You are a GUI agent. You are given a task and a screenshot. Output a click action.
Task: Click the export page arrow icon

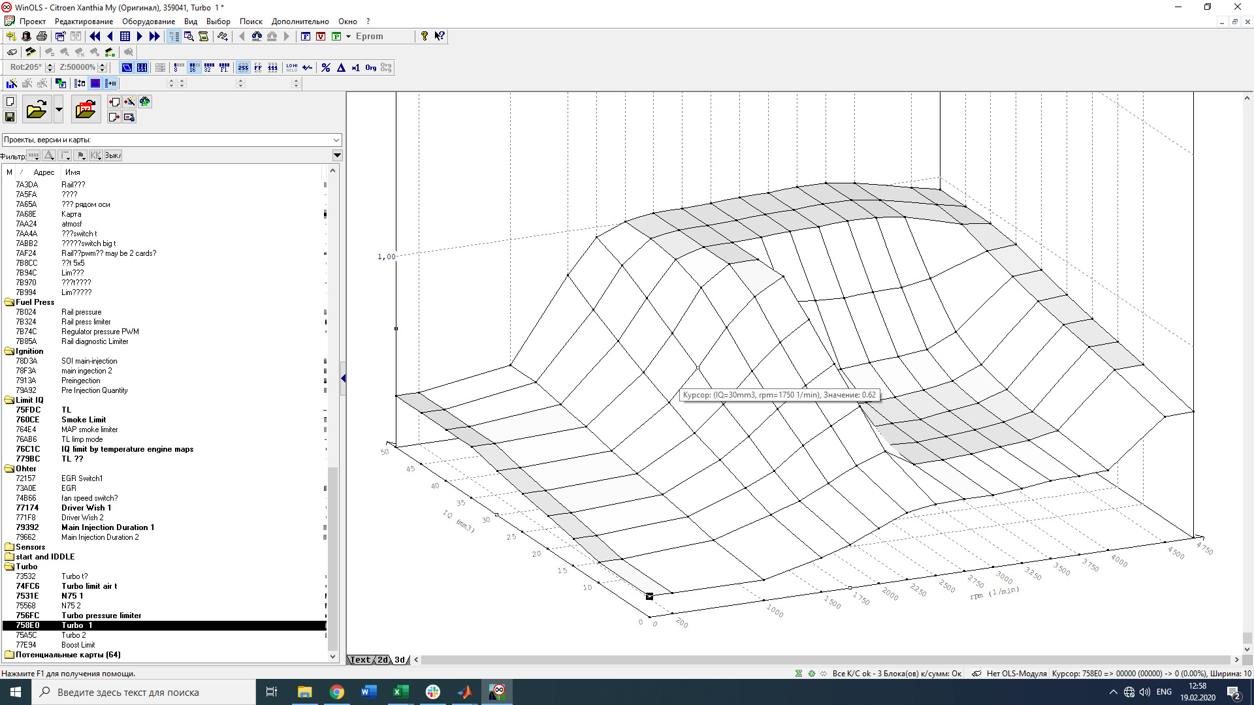pos(114,117)
